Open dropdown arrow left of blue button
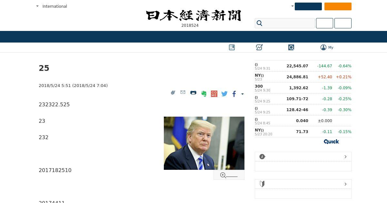The width and height of the screenshot is (387, 203). tap(293, 6)
